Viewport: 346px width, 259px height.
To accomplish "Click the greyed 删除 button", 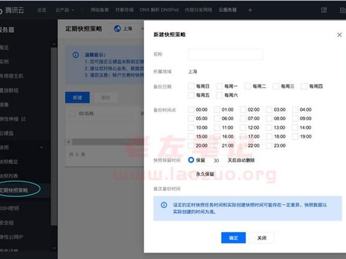I will click(105, 98).
